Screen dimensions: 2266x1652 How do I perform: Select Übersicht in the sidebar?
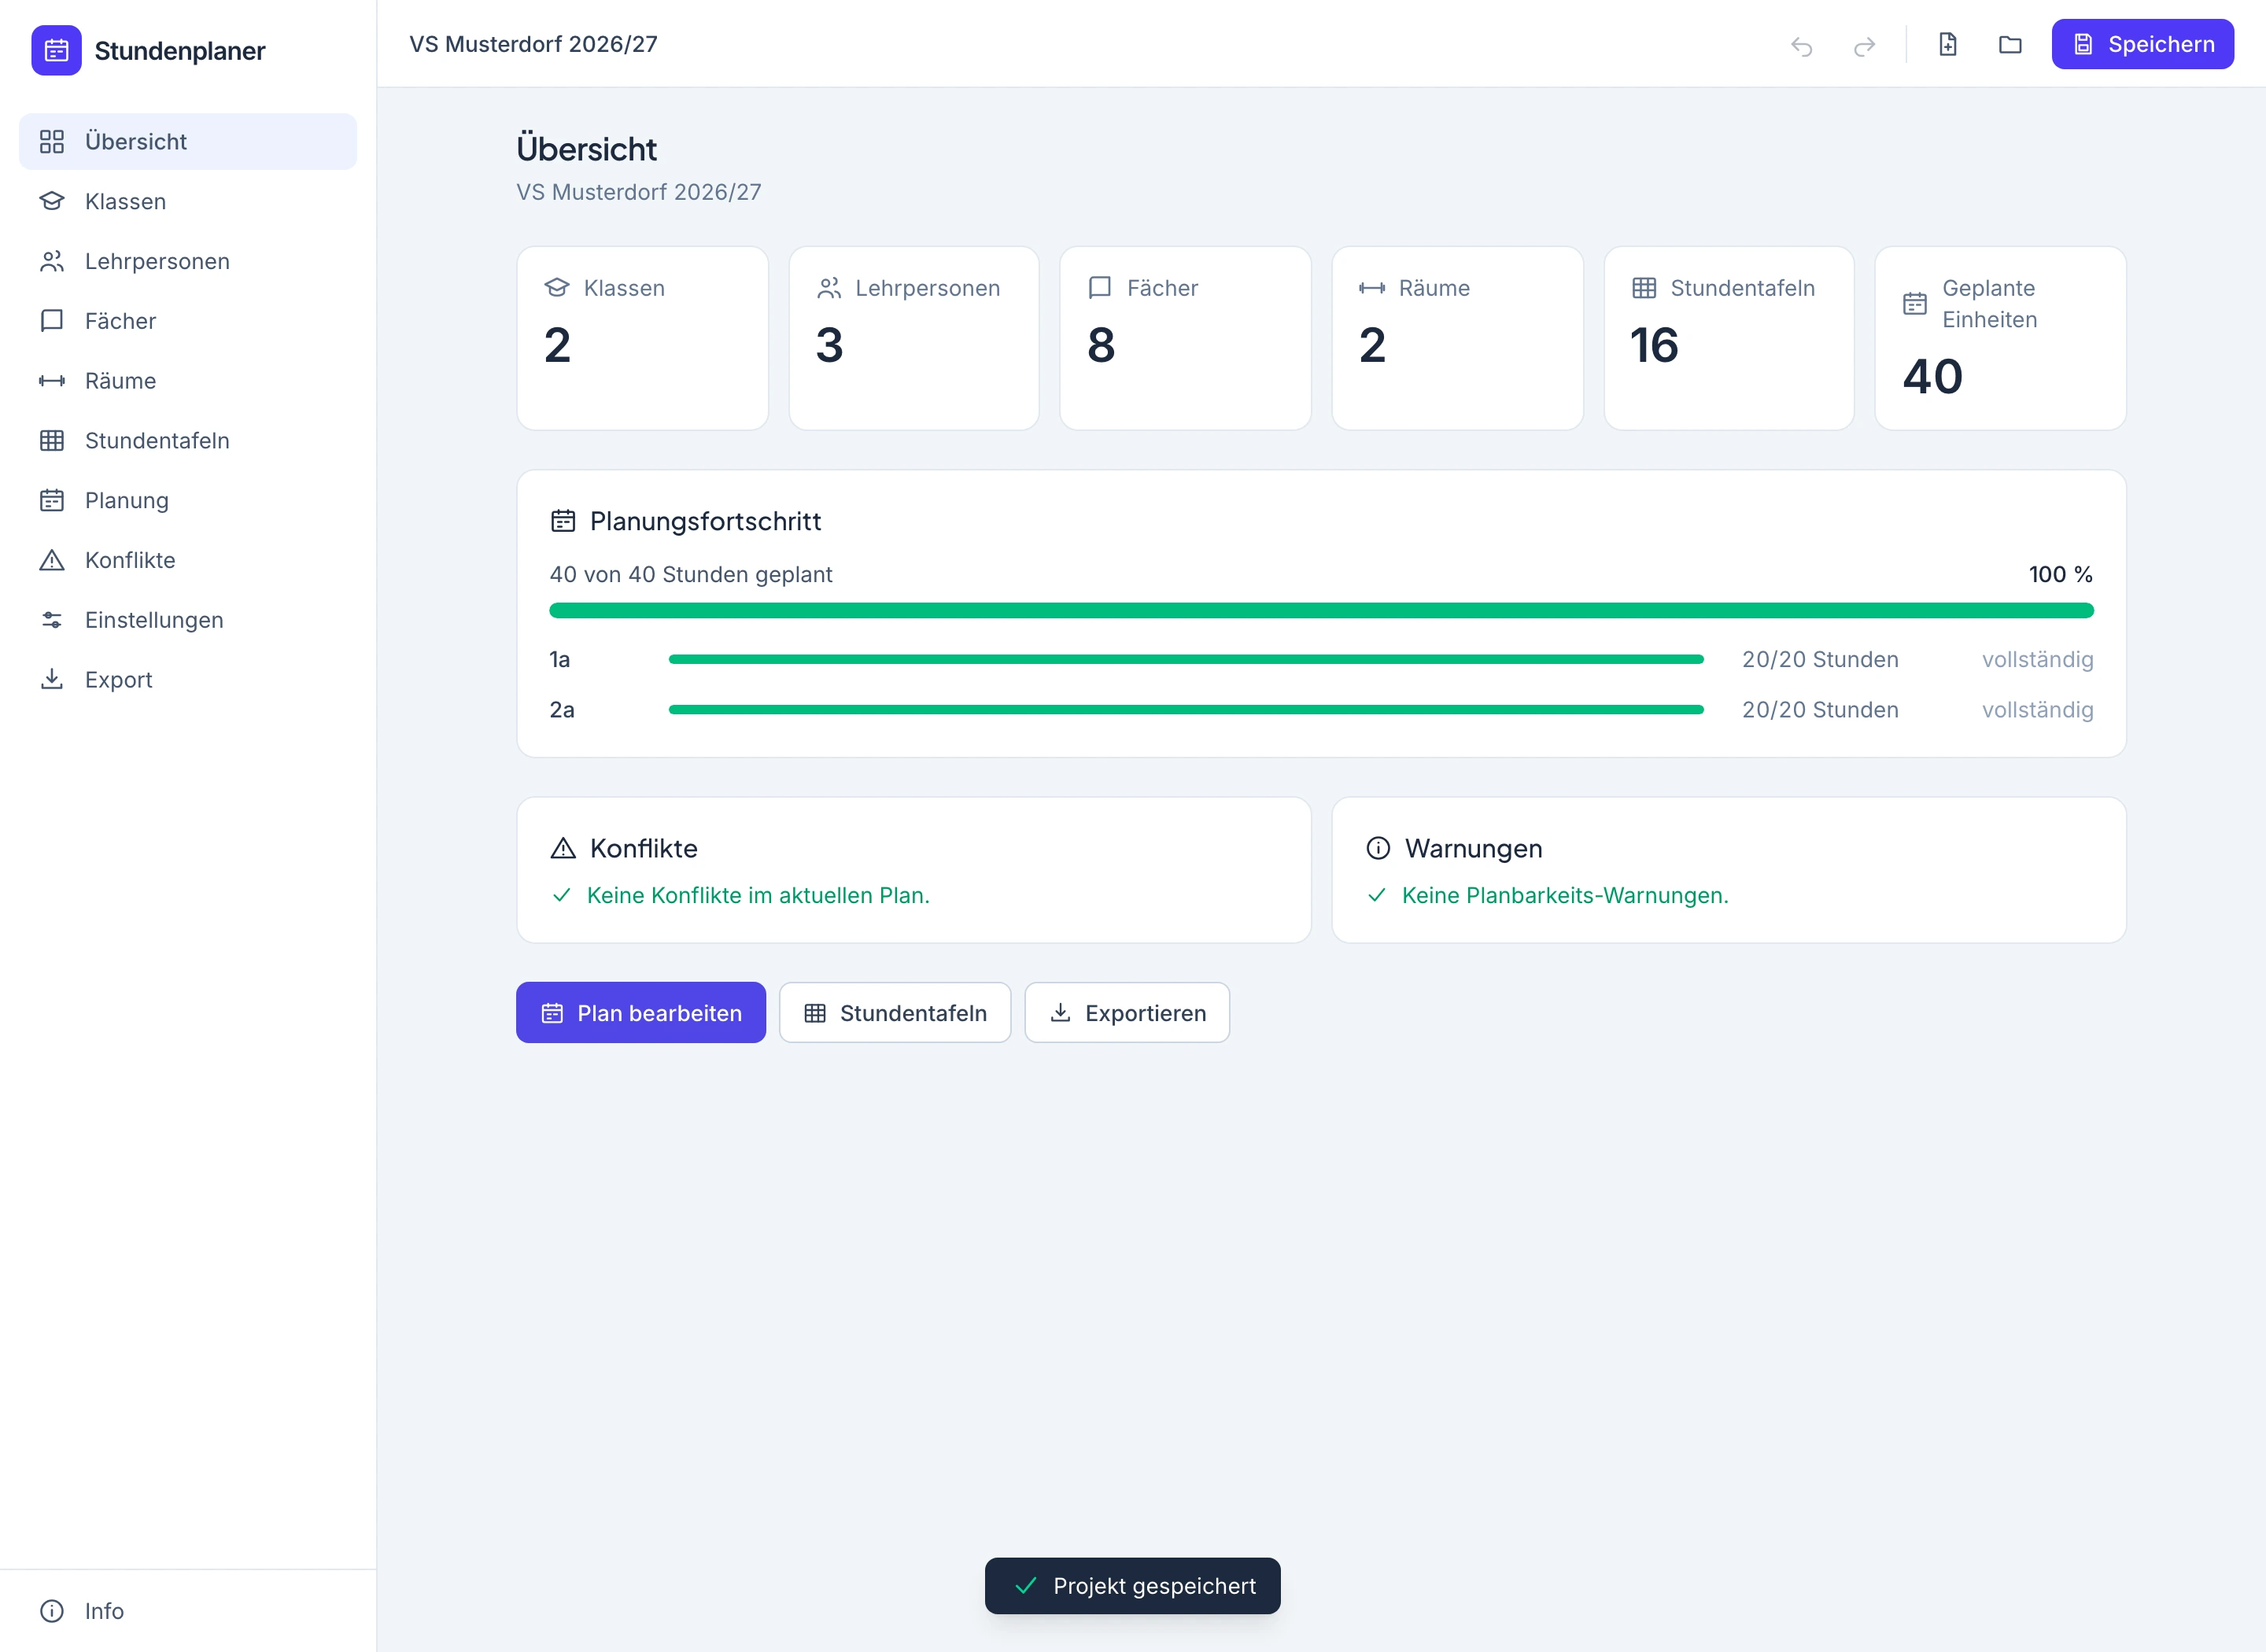pos(188,142)
